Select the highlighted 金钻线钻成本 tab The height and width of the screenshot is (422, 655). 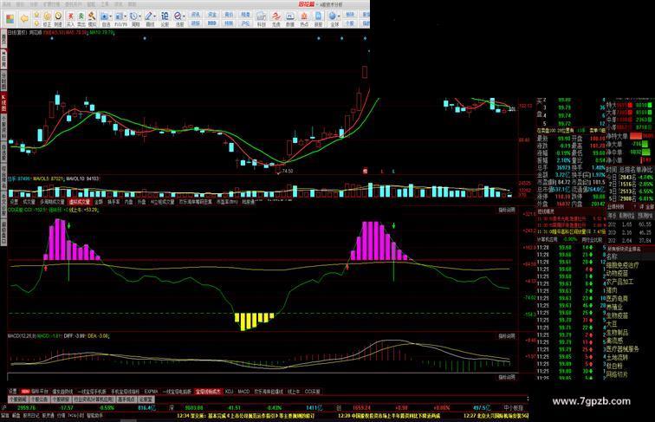pyautogui.click(x=208, y=392)
